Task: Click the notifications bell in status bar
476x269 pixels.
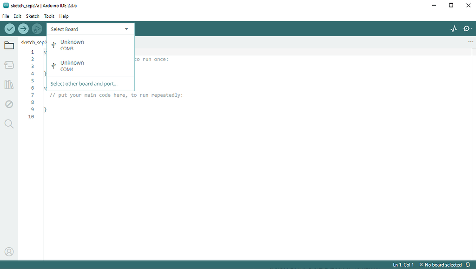Action: [x=468, y=265]
